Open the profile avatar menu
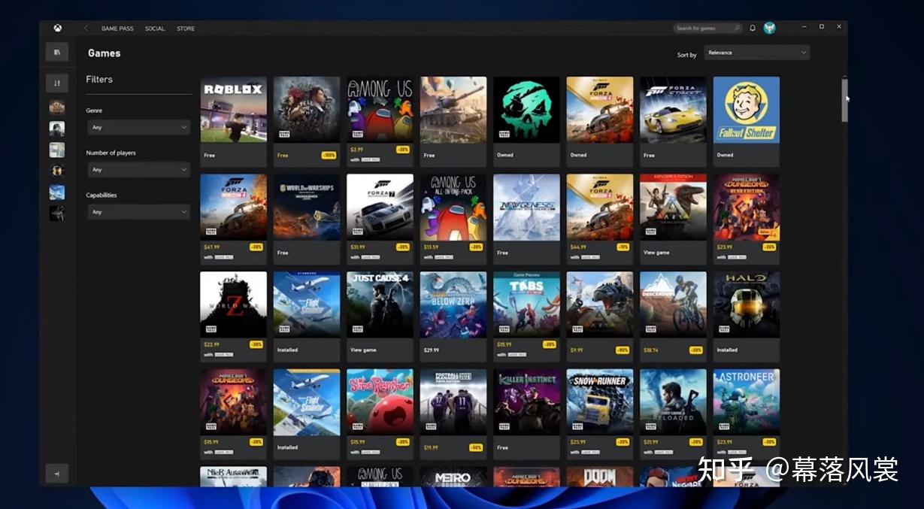Screen dimensions: 924x509 [x=769, y=29]
